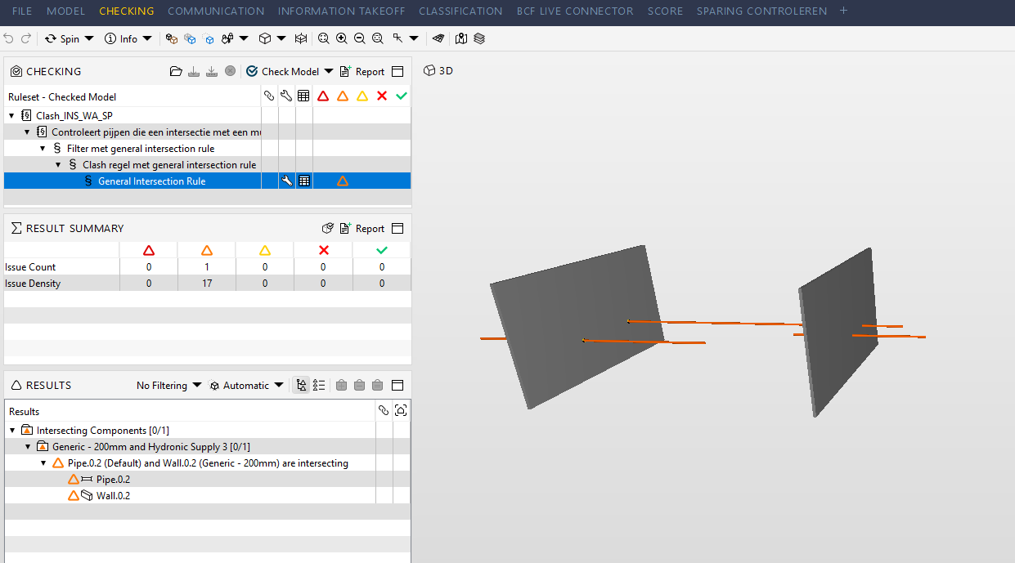Click the Redo arrow in toolbar
Screen dimensions: 1015x563
tap(26, 38)
